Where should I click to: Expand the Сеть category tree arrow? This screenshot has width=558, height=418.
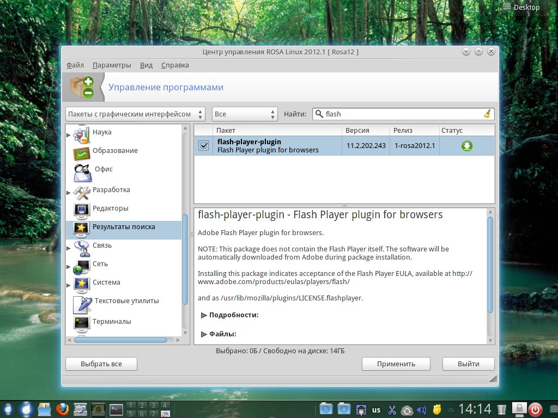tap(68, 267)
